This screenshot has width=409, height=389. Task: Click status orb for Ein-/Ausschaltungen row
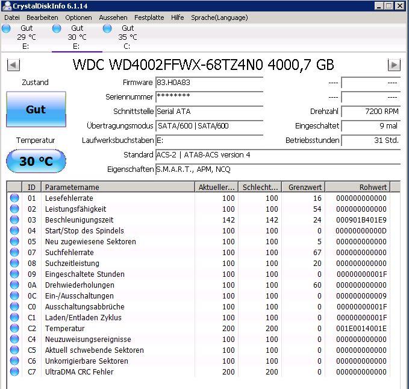pos(14,296)
